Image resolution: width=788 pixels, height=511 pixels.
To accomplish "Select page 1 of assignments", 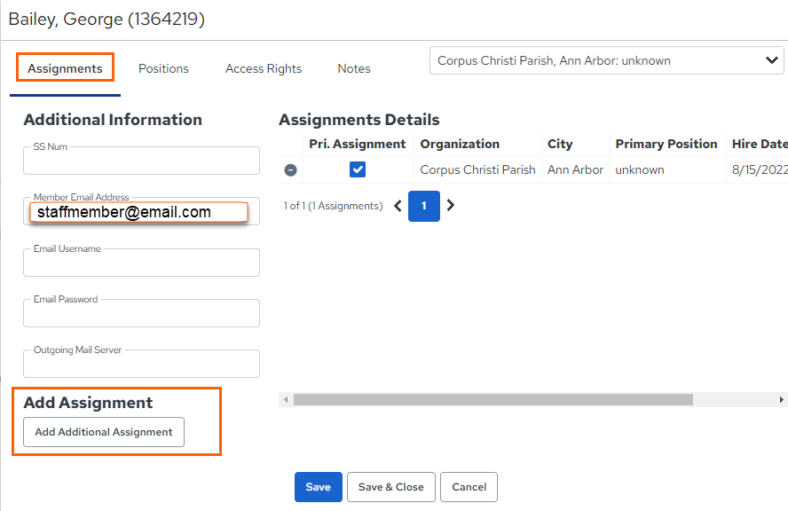I will pos(424,206).
